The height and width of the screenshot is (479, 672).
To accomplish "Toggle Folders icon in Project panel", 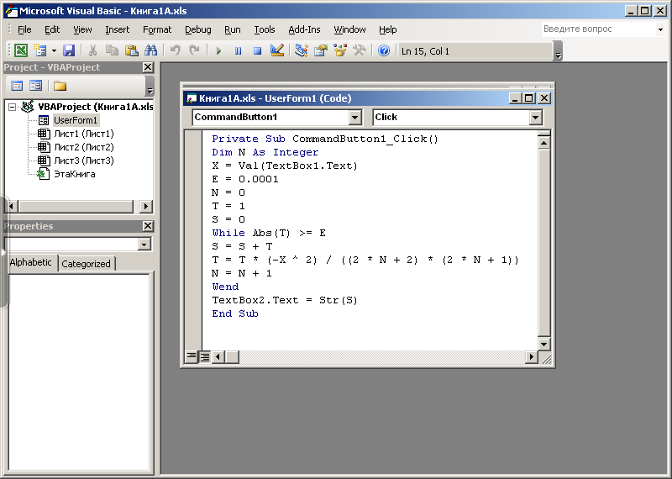I will coord(60,86).
